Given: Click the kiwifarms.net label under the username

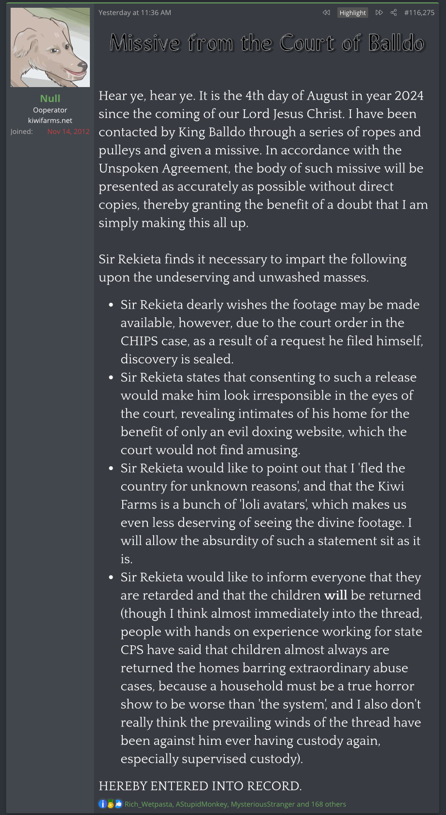Looking at the screenshot, I should (50, 120).
